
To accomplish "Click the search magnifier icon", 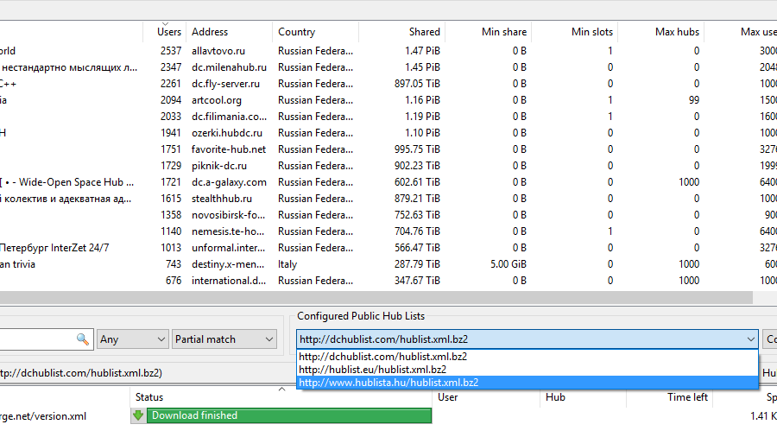I will [x=83, y=339].
